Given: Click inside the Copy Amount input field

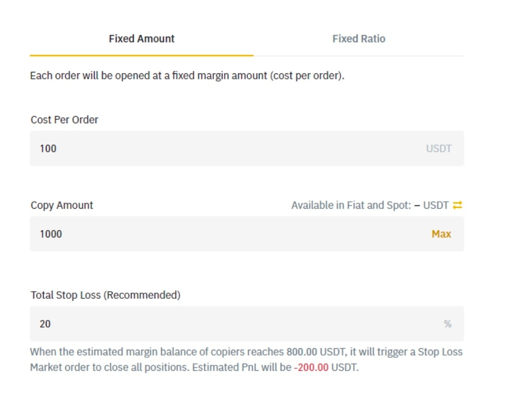Looking at the screenshot, I should coord(231,234).
